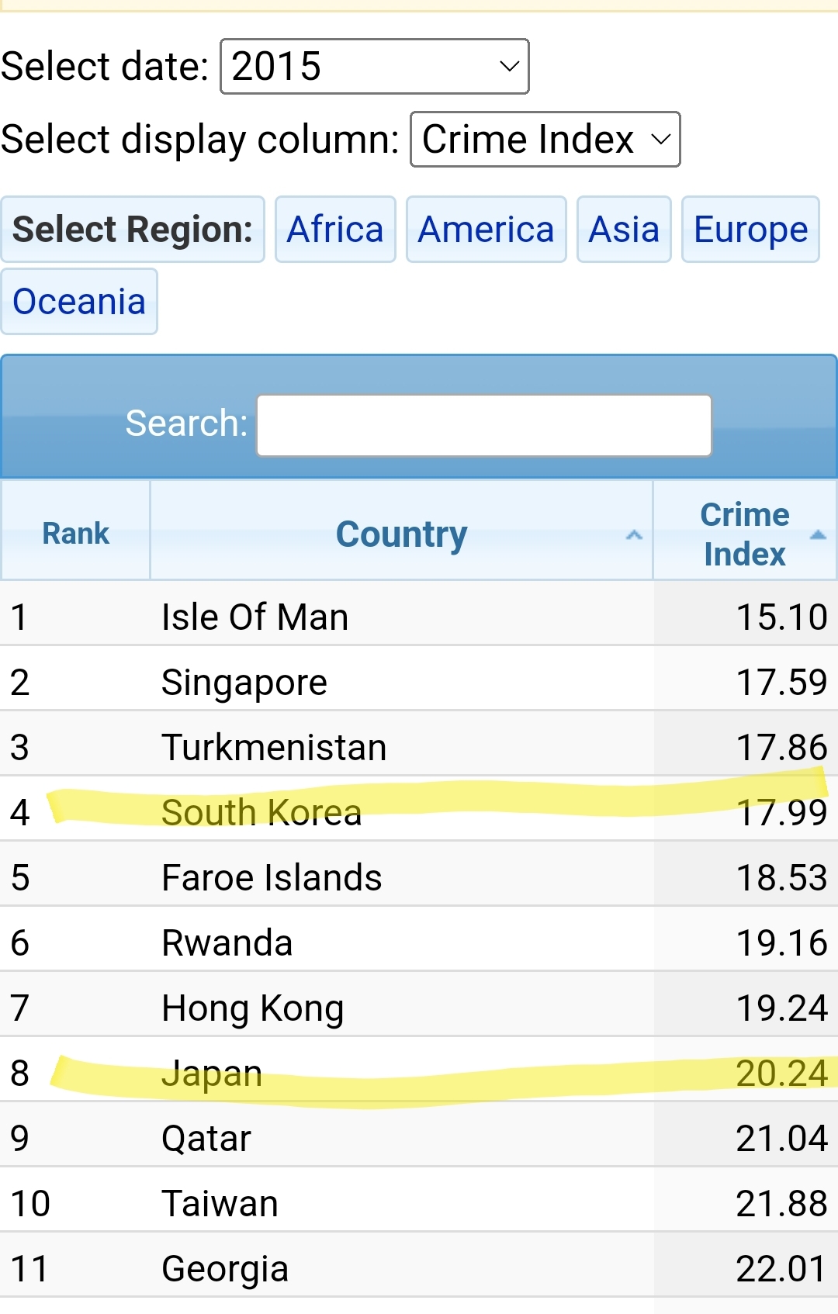Click into the Search input field
The width and height of the screenshot is (838, 1314).
484,425
